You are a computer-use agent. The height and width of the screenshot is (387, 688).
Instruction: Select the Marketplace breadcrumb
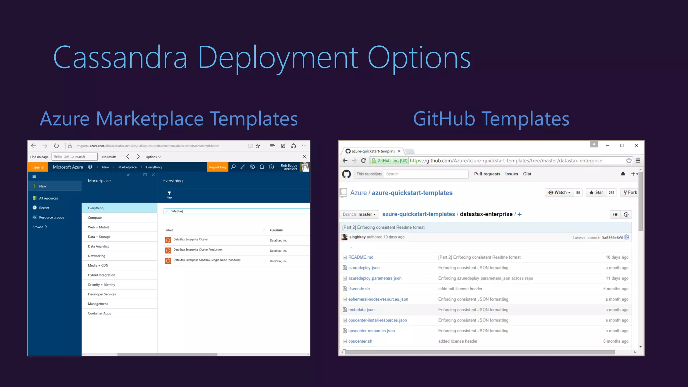127,167
